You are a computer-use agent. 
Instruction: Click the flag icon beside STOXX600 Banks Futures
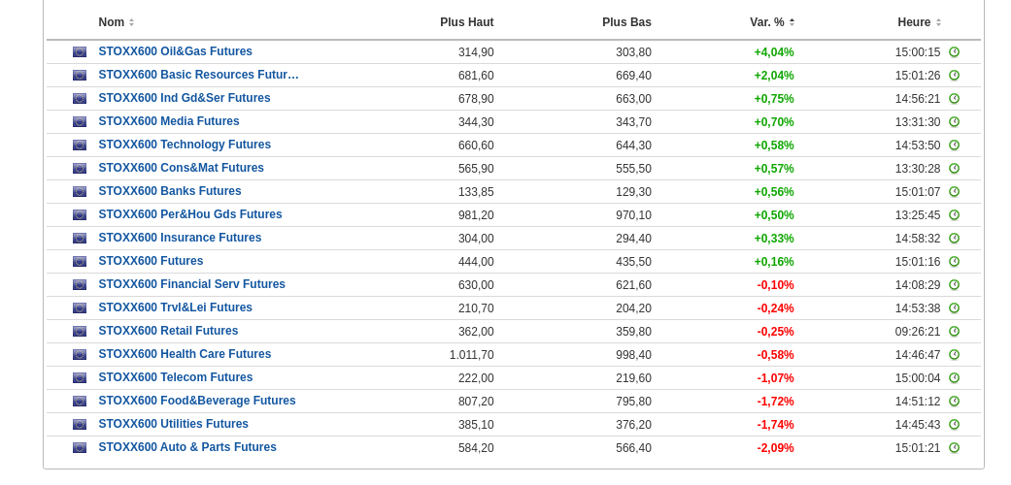[80, 192]
